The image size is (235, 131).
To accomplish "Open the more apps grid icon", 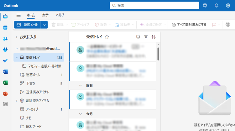I will tap(5, 104).
